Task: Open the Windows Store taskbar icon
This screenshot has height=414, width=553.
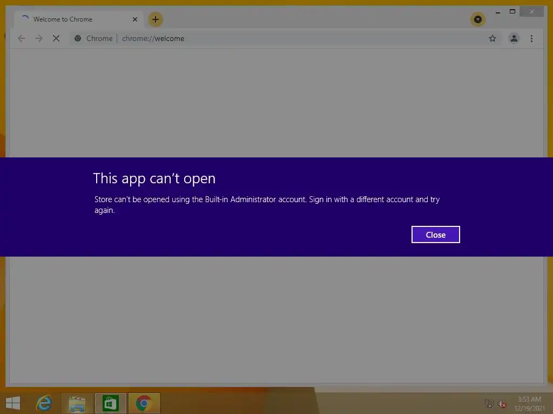Action: (110, 403)
